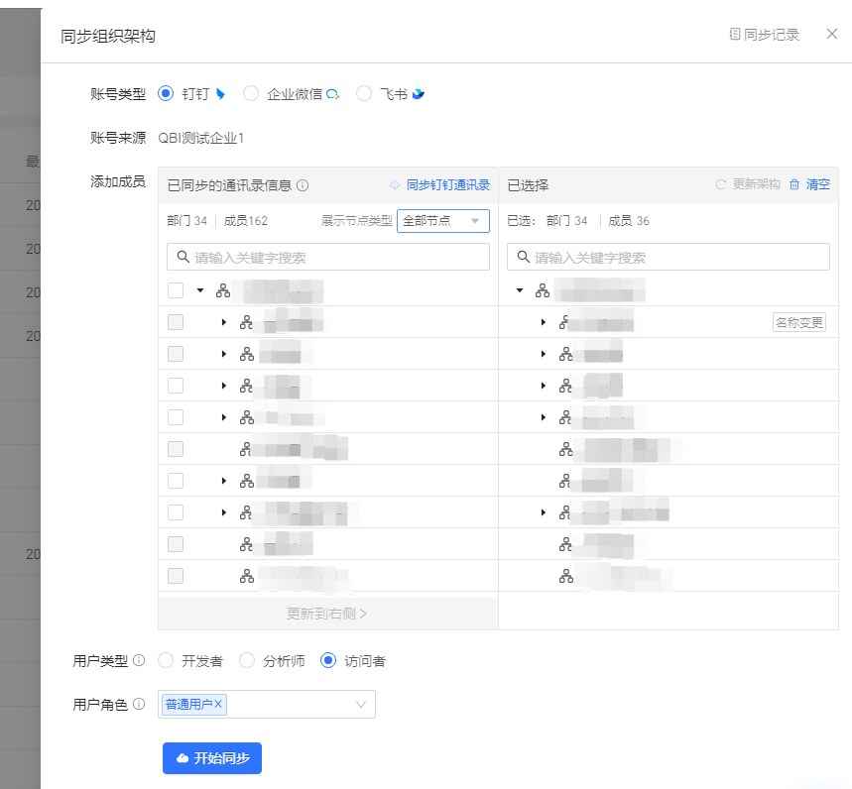Viewport: 852px width, 789px height.
Task: Click the search box under 已选择
Action: [668, 257]
